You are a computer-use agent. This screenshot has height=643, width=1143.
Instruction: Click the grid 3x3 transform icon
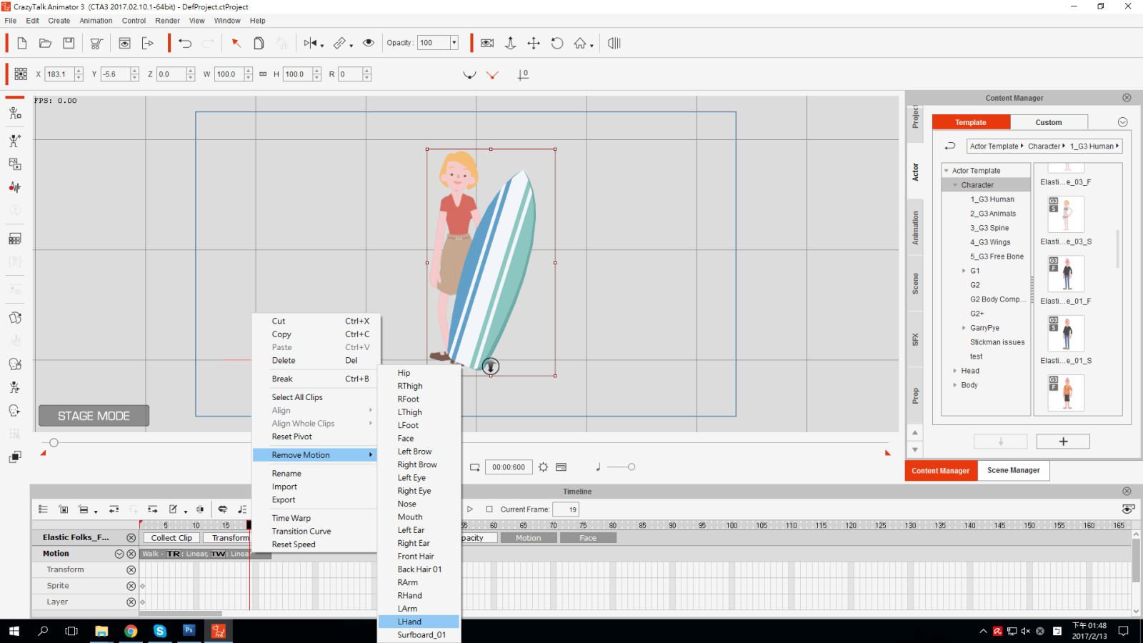(x=21, y=74)
